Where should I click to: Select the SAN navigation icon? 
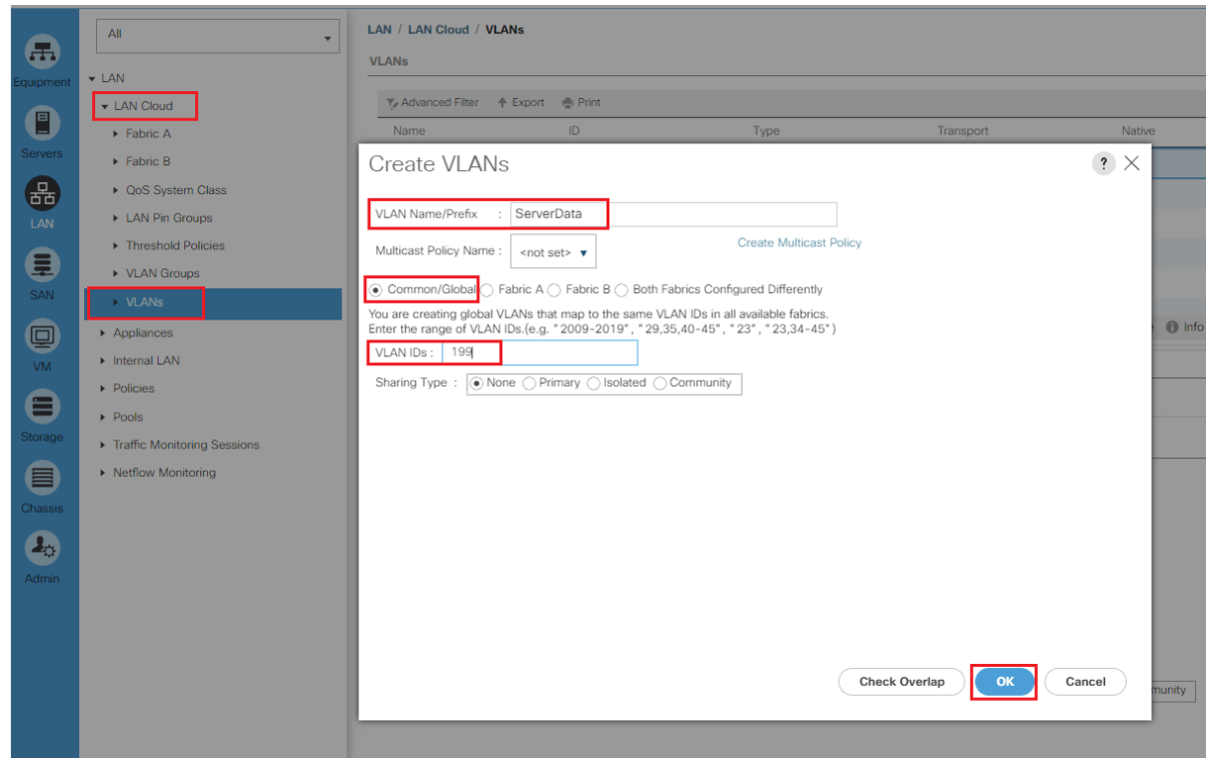coord(42,265)
